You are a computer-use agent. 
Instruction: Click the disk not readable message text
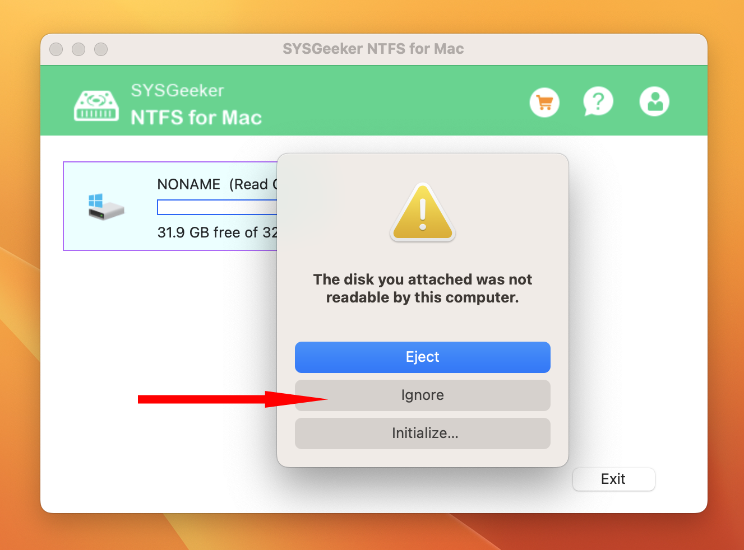click(x=423, y=288)
